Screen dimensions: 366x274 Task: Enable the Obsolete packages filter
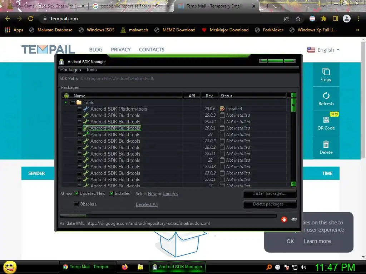(76, 204)
